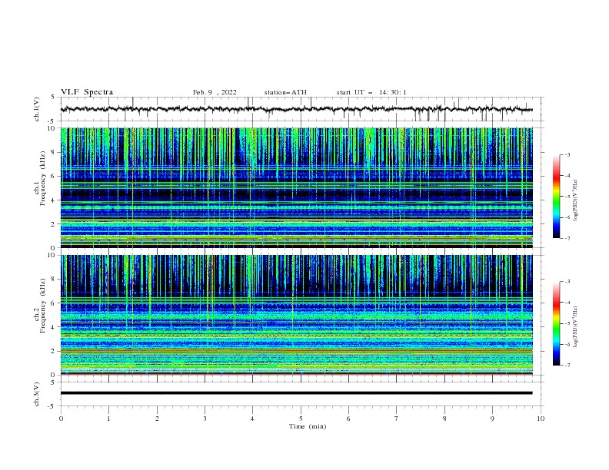Click the "1" tick on the time axis
The height and width of the screenshot is (470, 609).
pos(108,419)
